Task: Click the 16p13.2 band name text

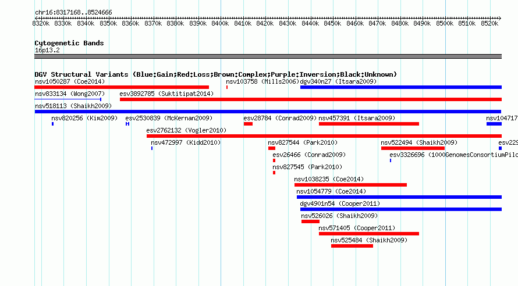Action: (47, 50)
